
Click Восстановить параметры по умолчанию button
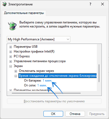tap(54, 101)
